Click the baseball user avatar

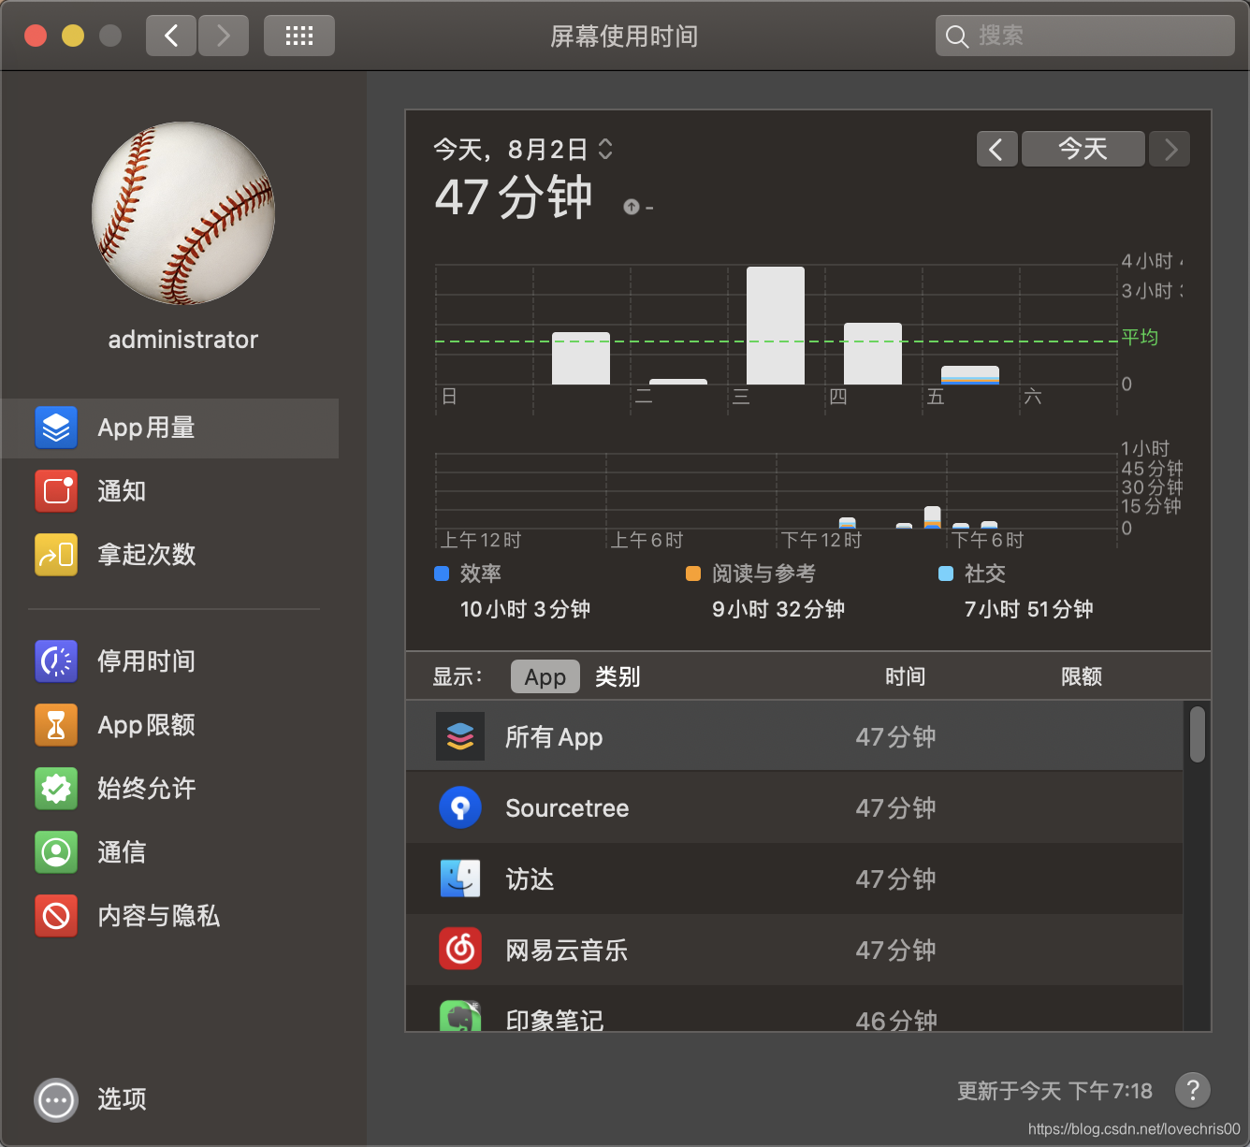tap(183, 213)
